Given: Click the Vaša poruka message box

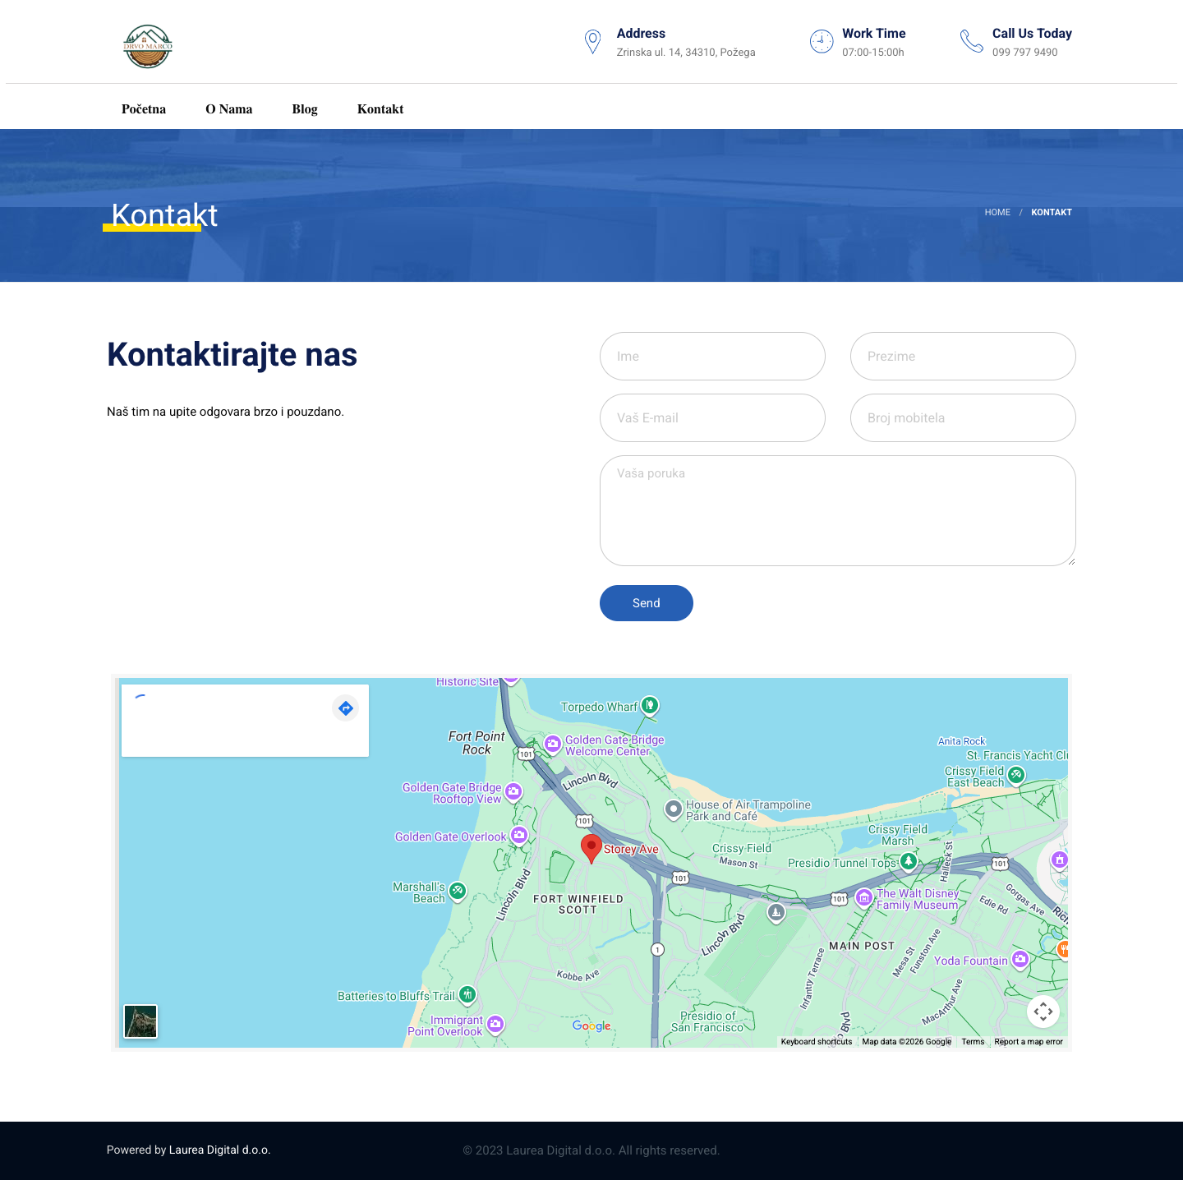Looking at the screenshot, I should (x=838, y=510).
